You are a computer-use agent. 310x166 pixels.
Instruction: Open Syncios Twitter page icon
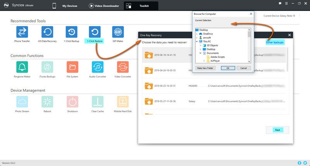(305, 163)
